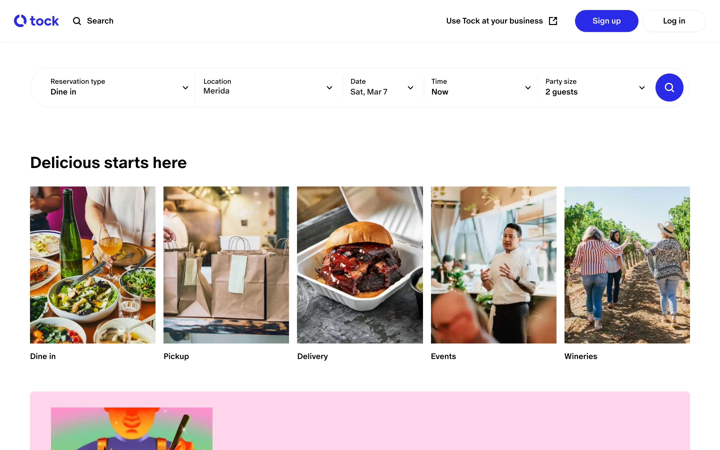Expand the Time dropdown showing Now

coord(528,87)
